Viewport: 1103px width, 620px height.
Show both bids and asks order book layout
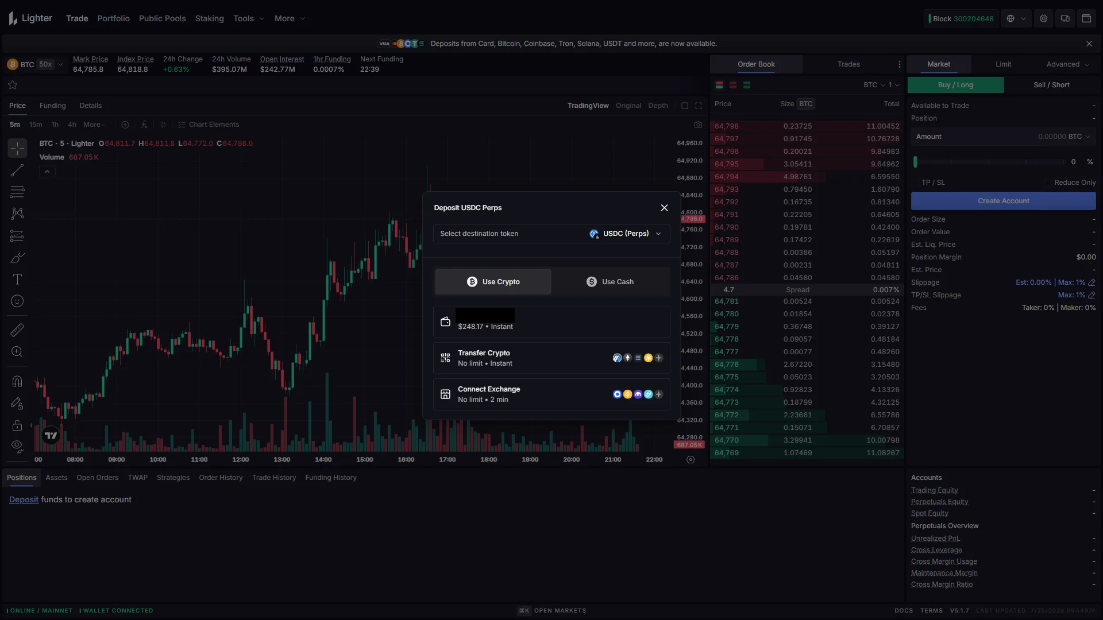(x=719, y=85)
